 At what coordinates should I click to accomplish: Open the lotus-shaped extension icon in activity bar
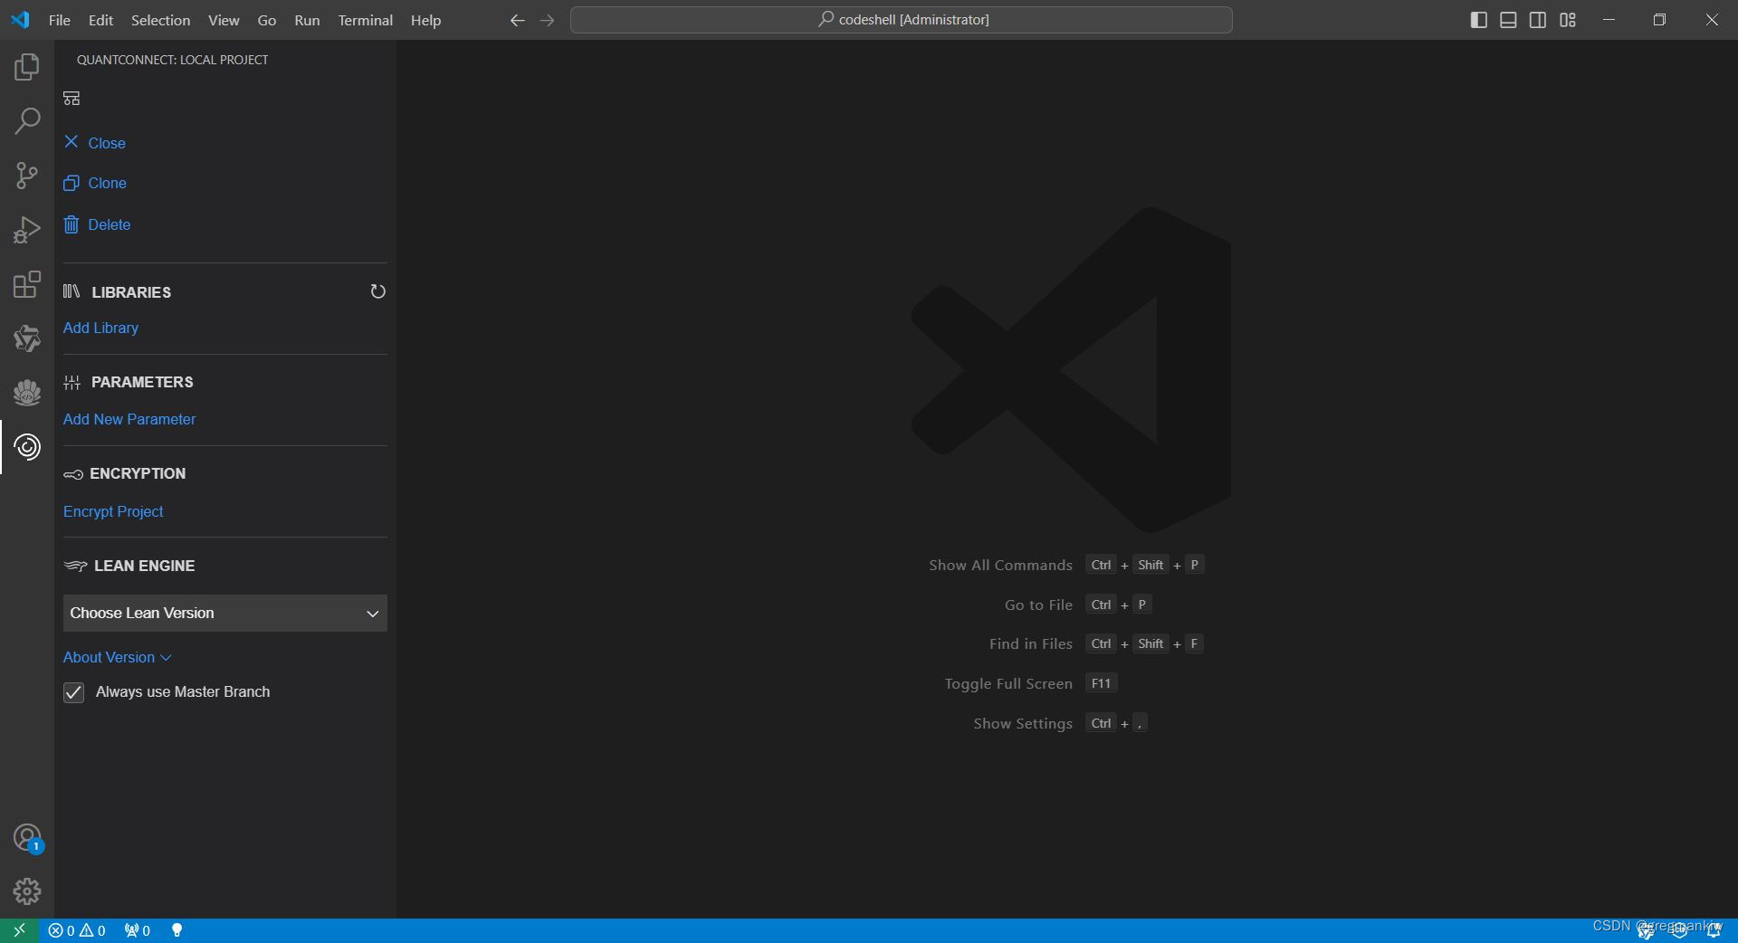click(27, 393)
